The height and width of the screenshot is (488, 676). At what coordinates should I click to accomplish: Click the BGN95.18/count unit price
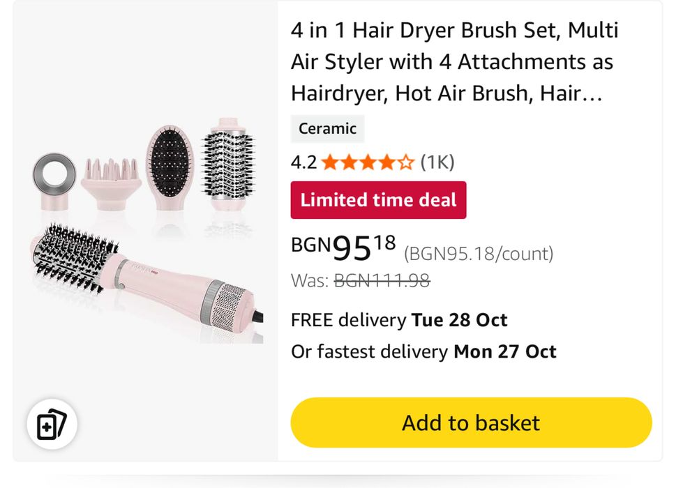coord(479,254)
